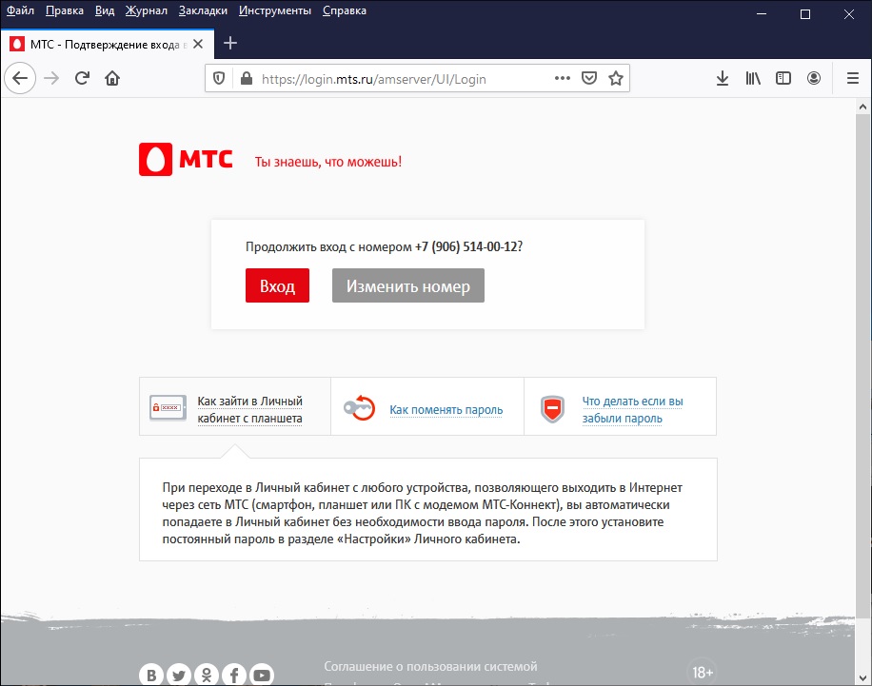Toggle the sidebar view
This screenshot has height=686, width=872.
point(783,78)
